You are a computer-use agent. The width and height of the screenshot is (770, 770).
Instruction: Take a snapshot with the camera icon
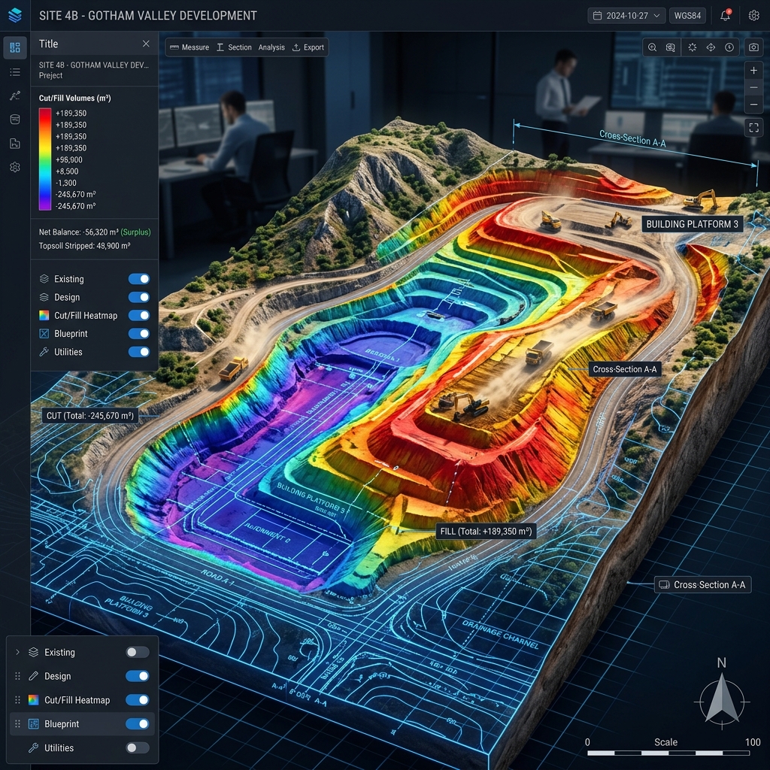(x=753, y=47)
